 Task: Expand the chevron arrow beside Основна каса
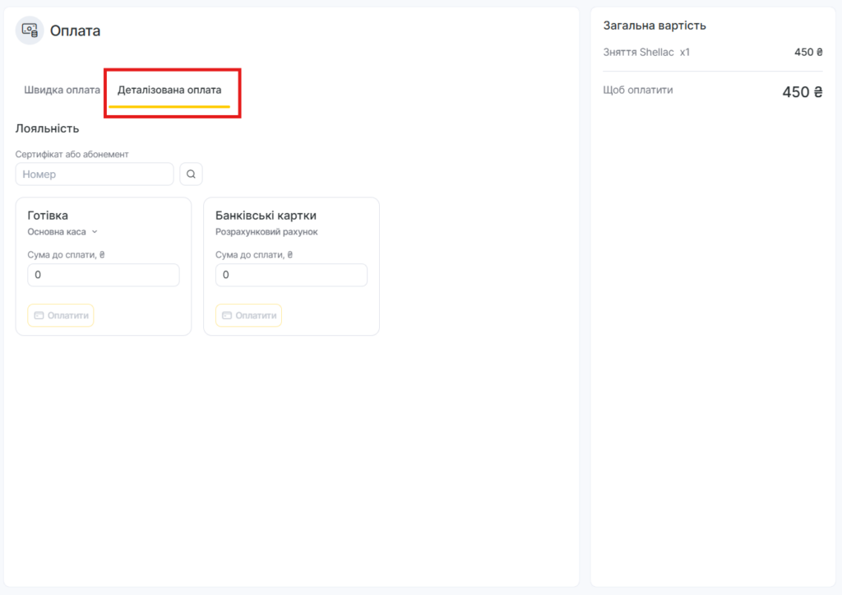[95, 232]
